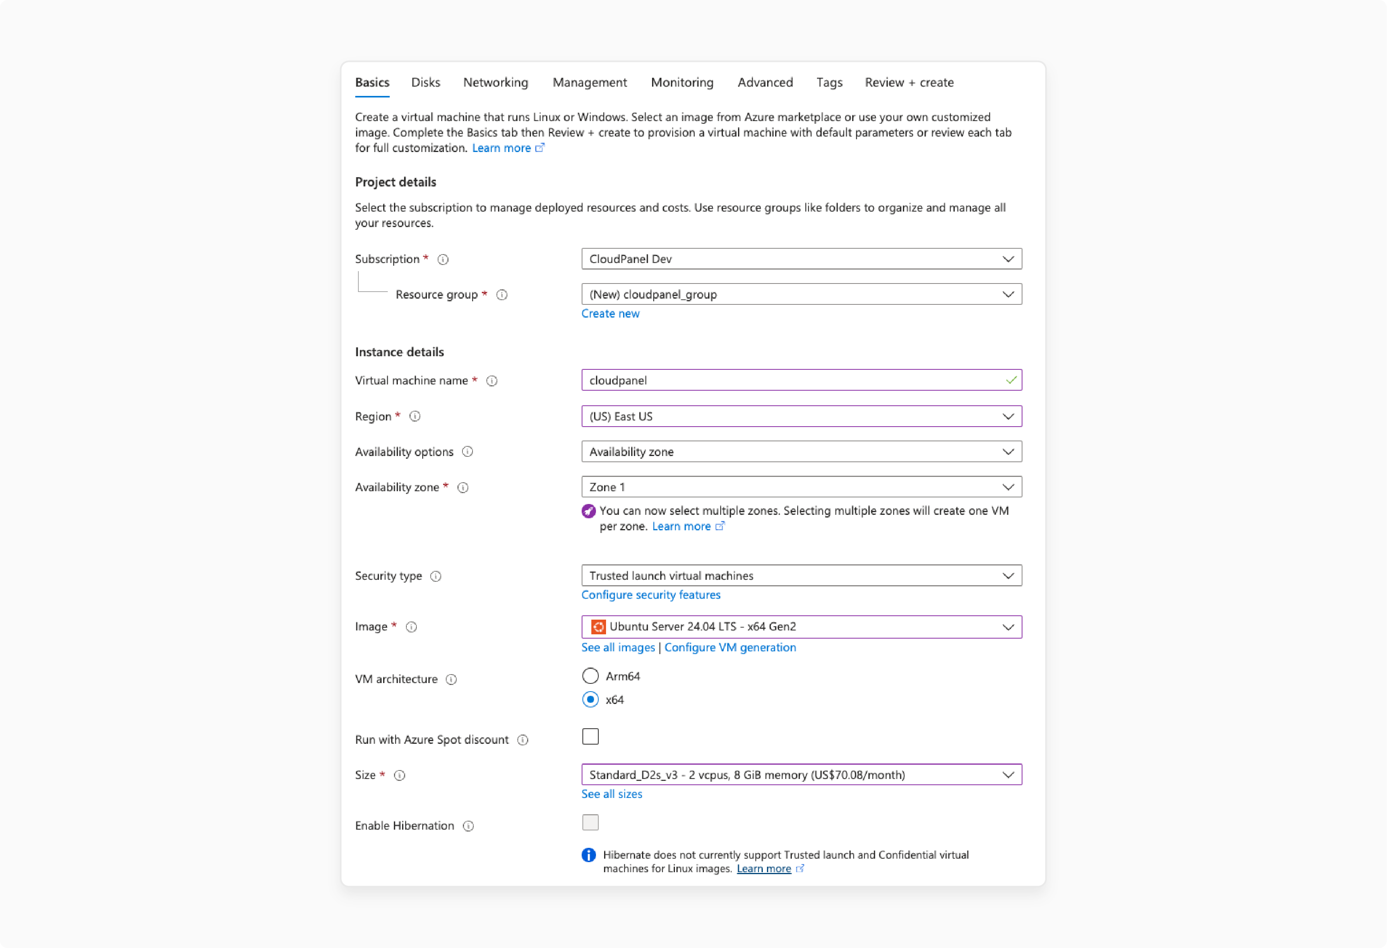Open the Security type dropdown

point(801,576)
